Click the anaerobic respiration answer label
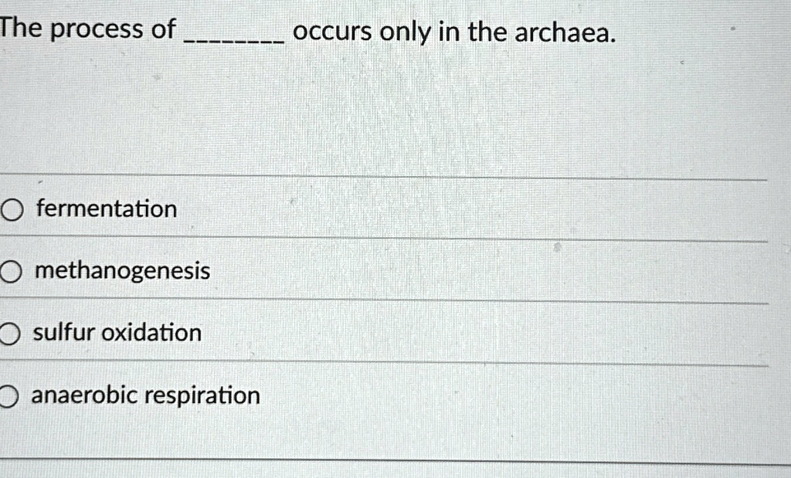 [x=144, y=395]
